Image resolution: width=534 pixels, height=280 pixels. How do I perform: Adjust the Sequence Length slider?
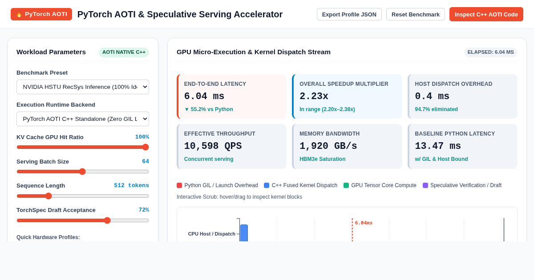[83, 196]
